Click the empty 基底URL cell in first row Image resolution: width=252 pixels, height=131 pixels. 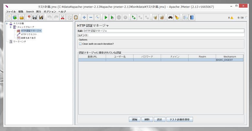click(92, 60)
